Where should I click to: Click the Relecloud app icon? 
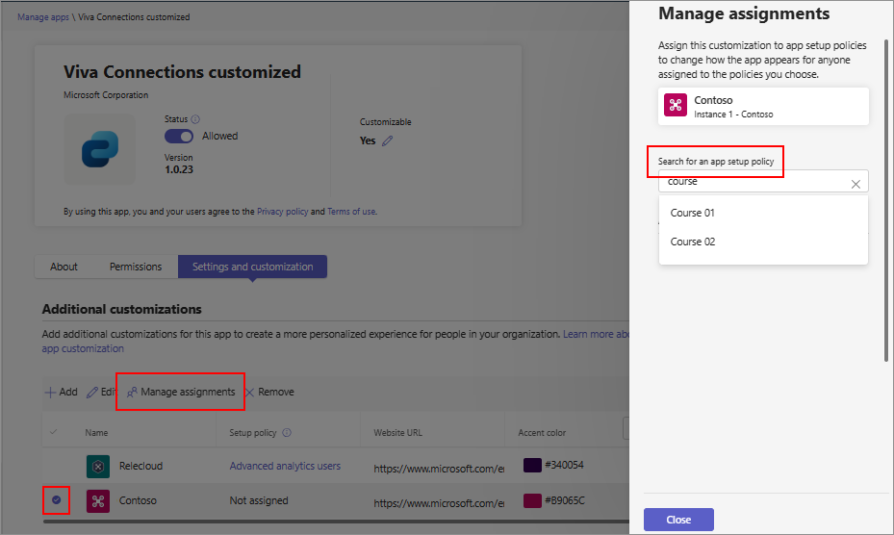(98, 467)
